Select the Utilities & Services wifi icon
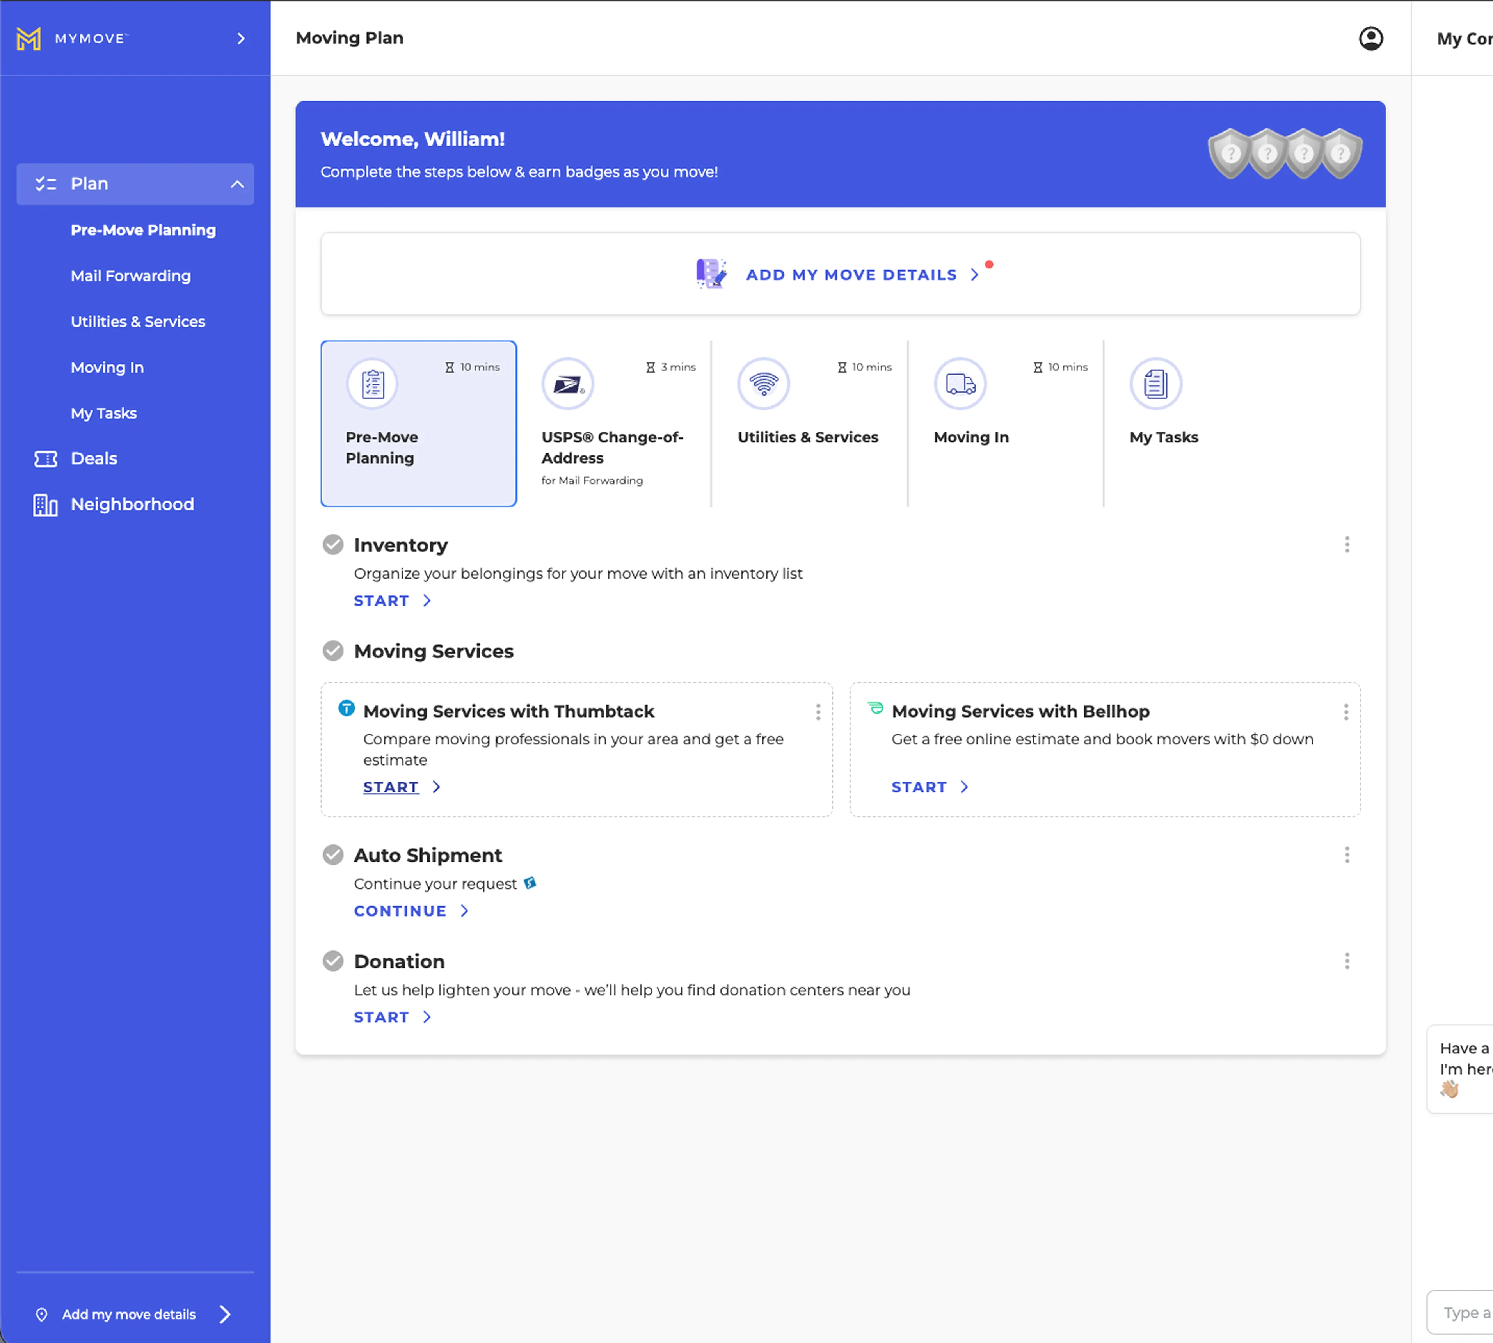The width and height of the screenshot is (1493, 1343). coord(764,384)
